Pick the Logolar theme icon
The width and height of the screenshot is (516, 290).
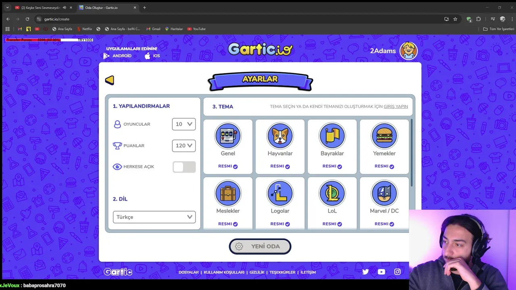click(280, 193)
